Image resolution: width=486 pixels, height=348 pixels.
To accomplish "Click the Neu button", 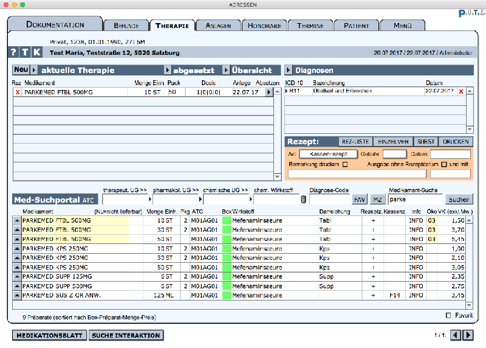I will pos(21,70).
